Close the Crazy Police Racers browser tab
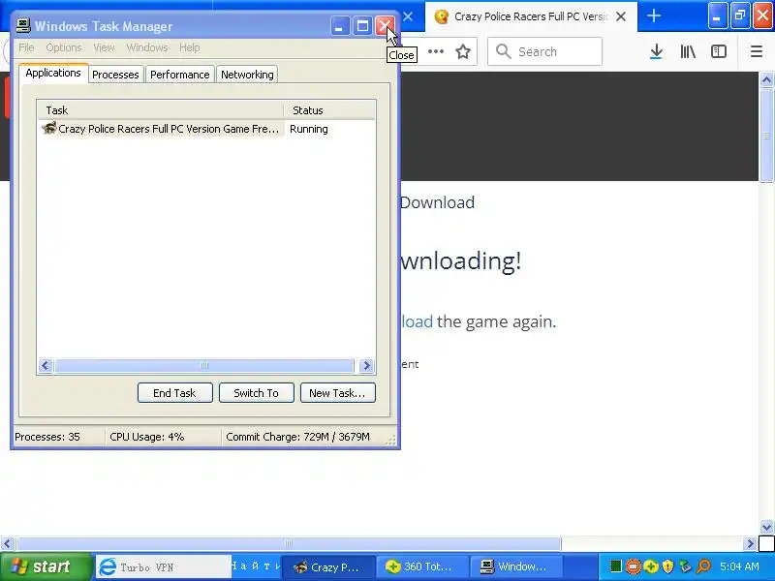 tap(621, 16)
